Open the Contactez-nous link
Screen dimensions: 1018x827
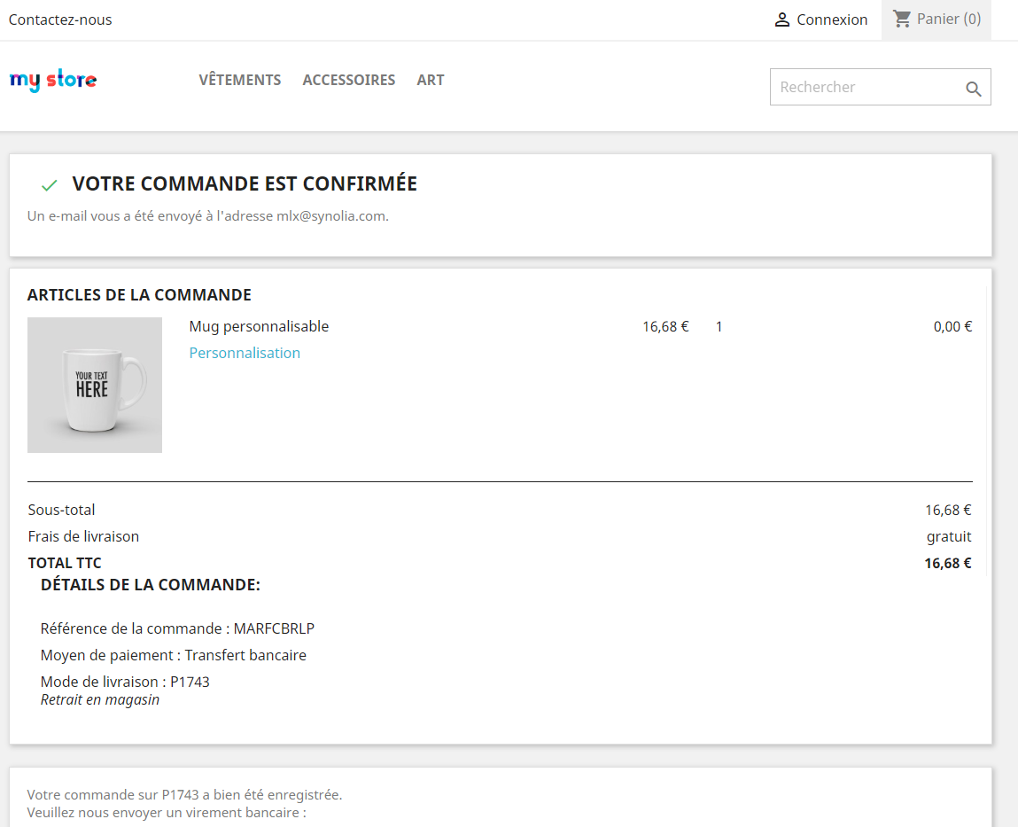59,19
